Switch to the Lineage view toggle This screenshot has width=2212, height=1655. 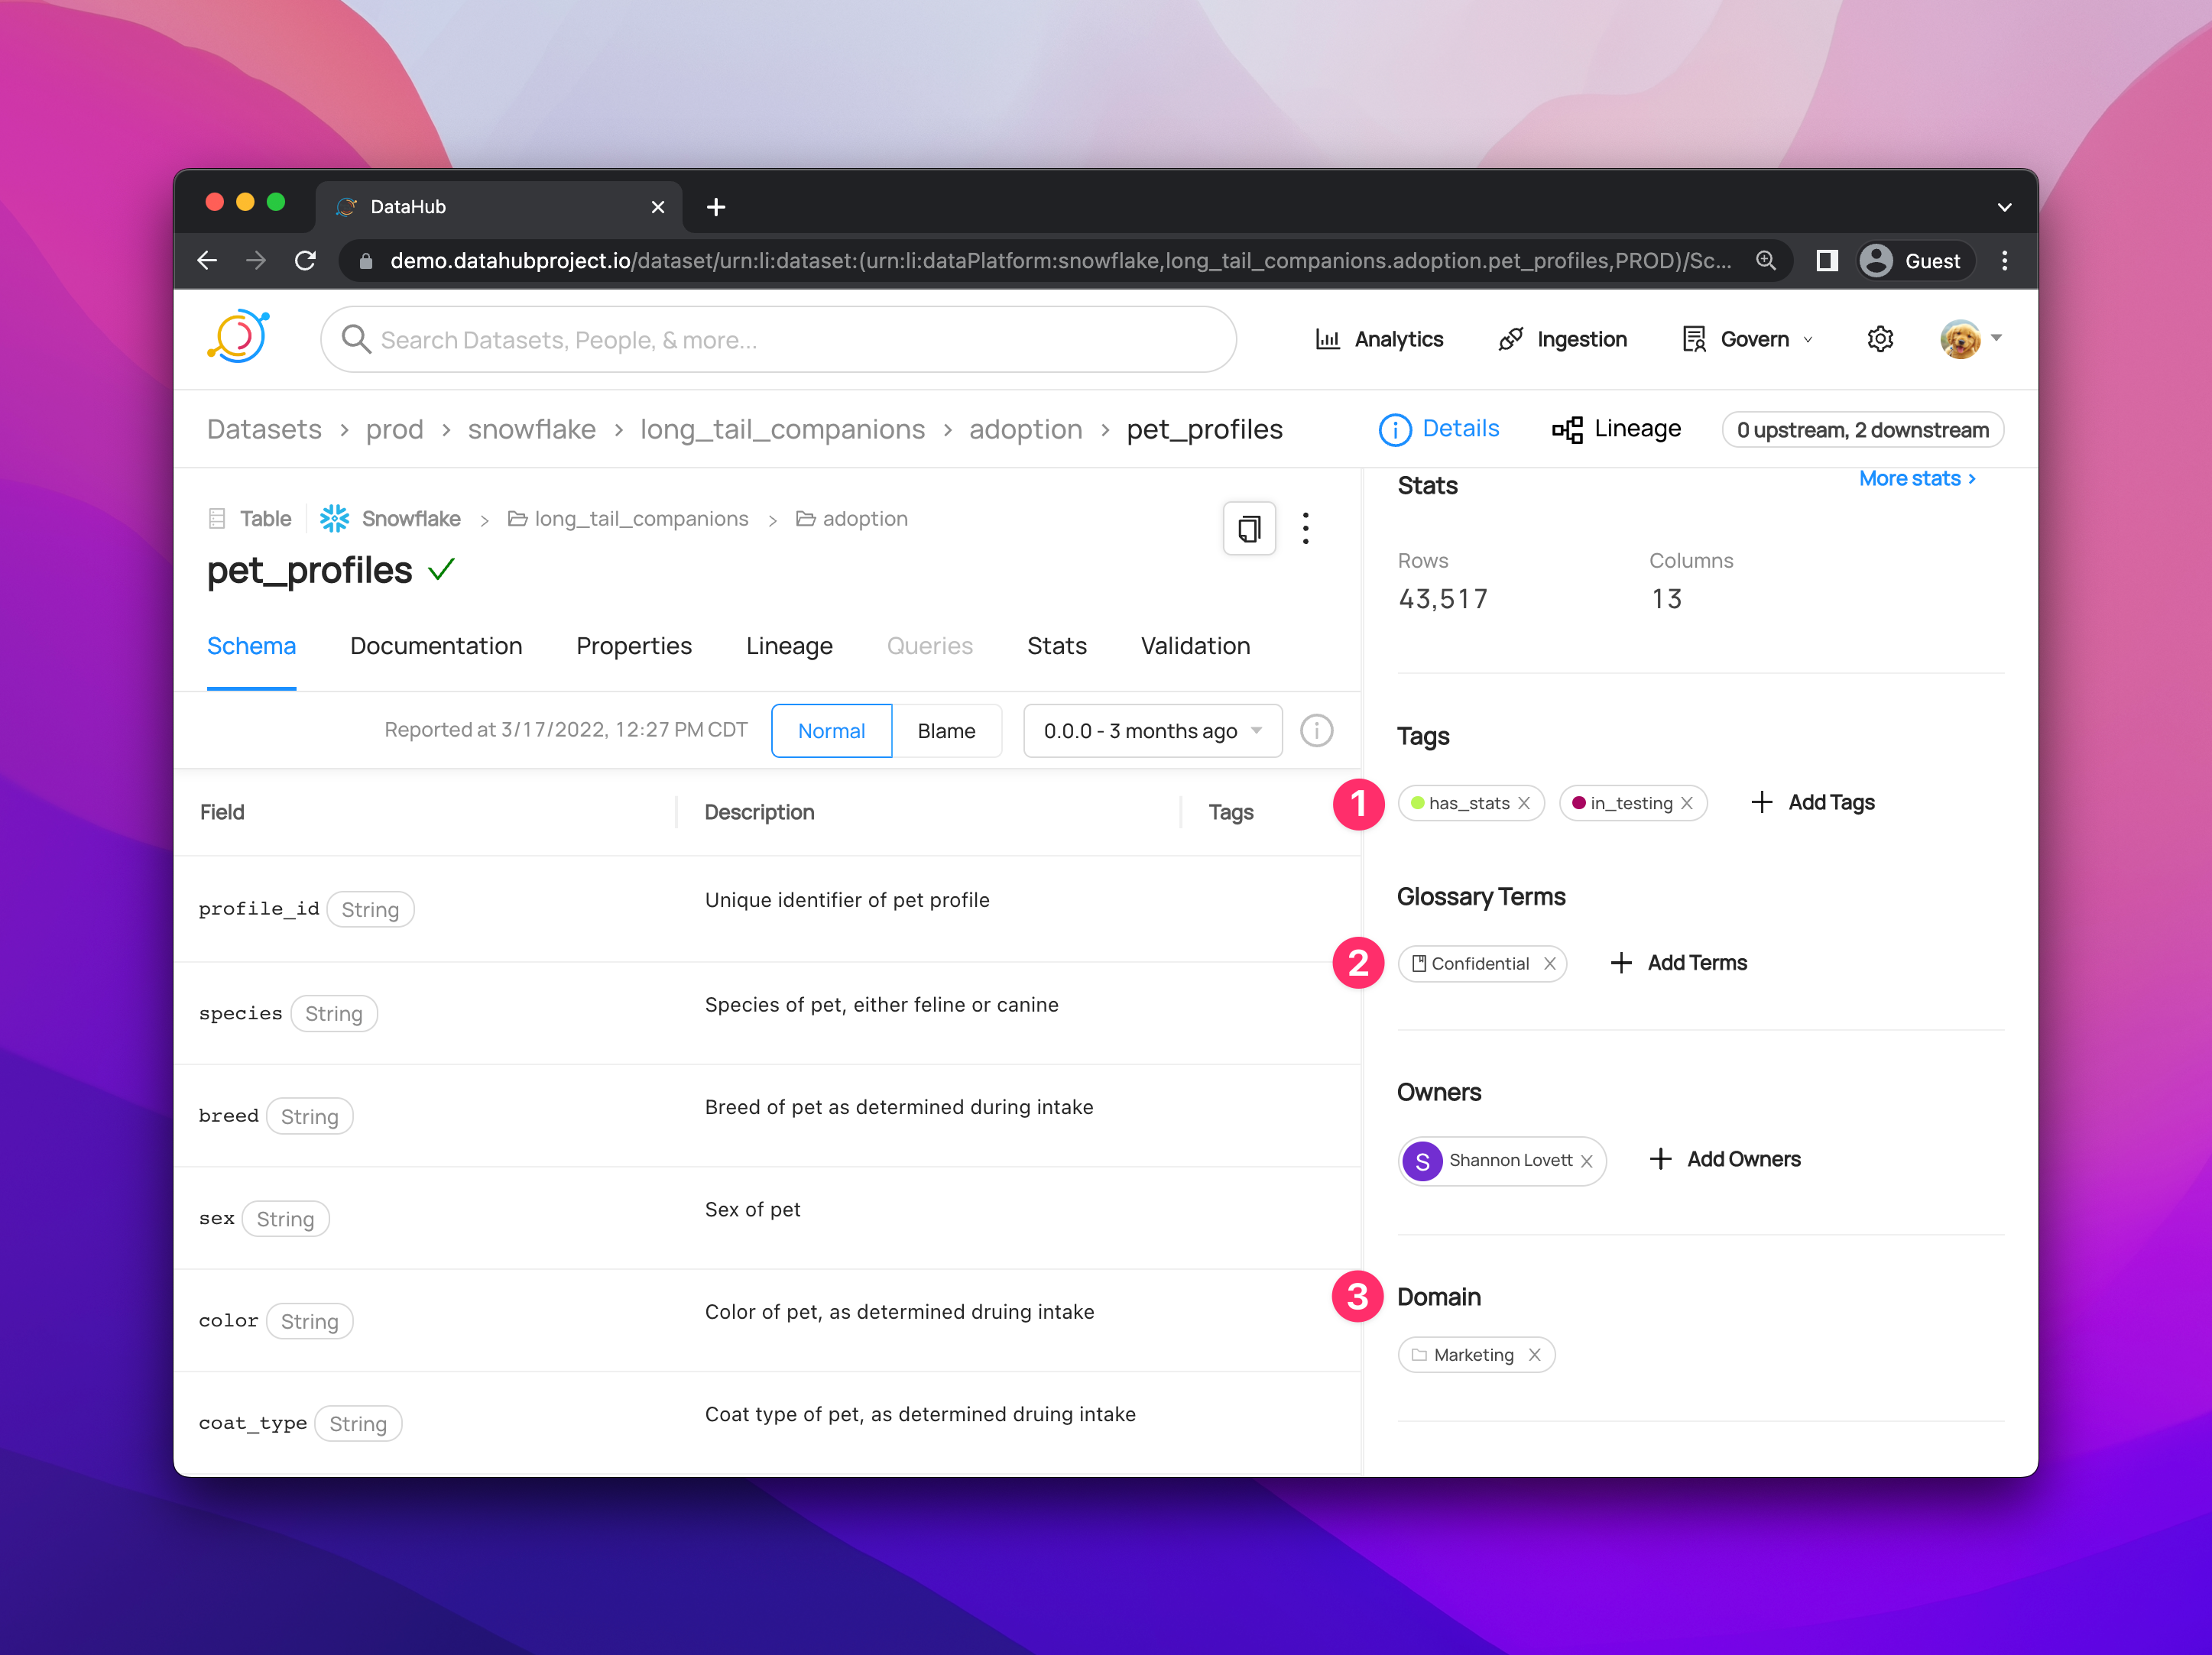(1616, 429)
